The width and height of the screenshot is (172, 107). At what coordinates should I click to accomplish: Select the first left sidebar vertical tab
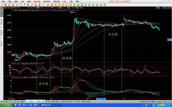click(x=1, y=22)
